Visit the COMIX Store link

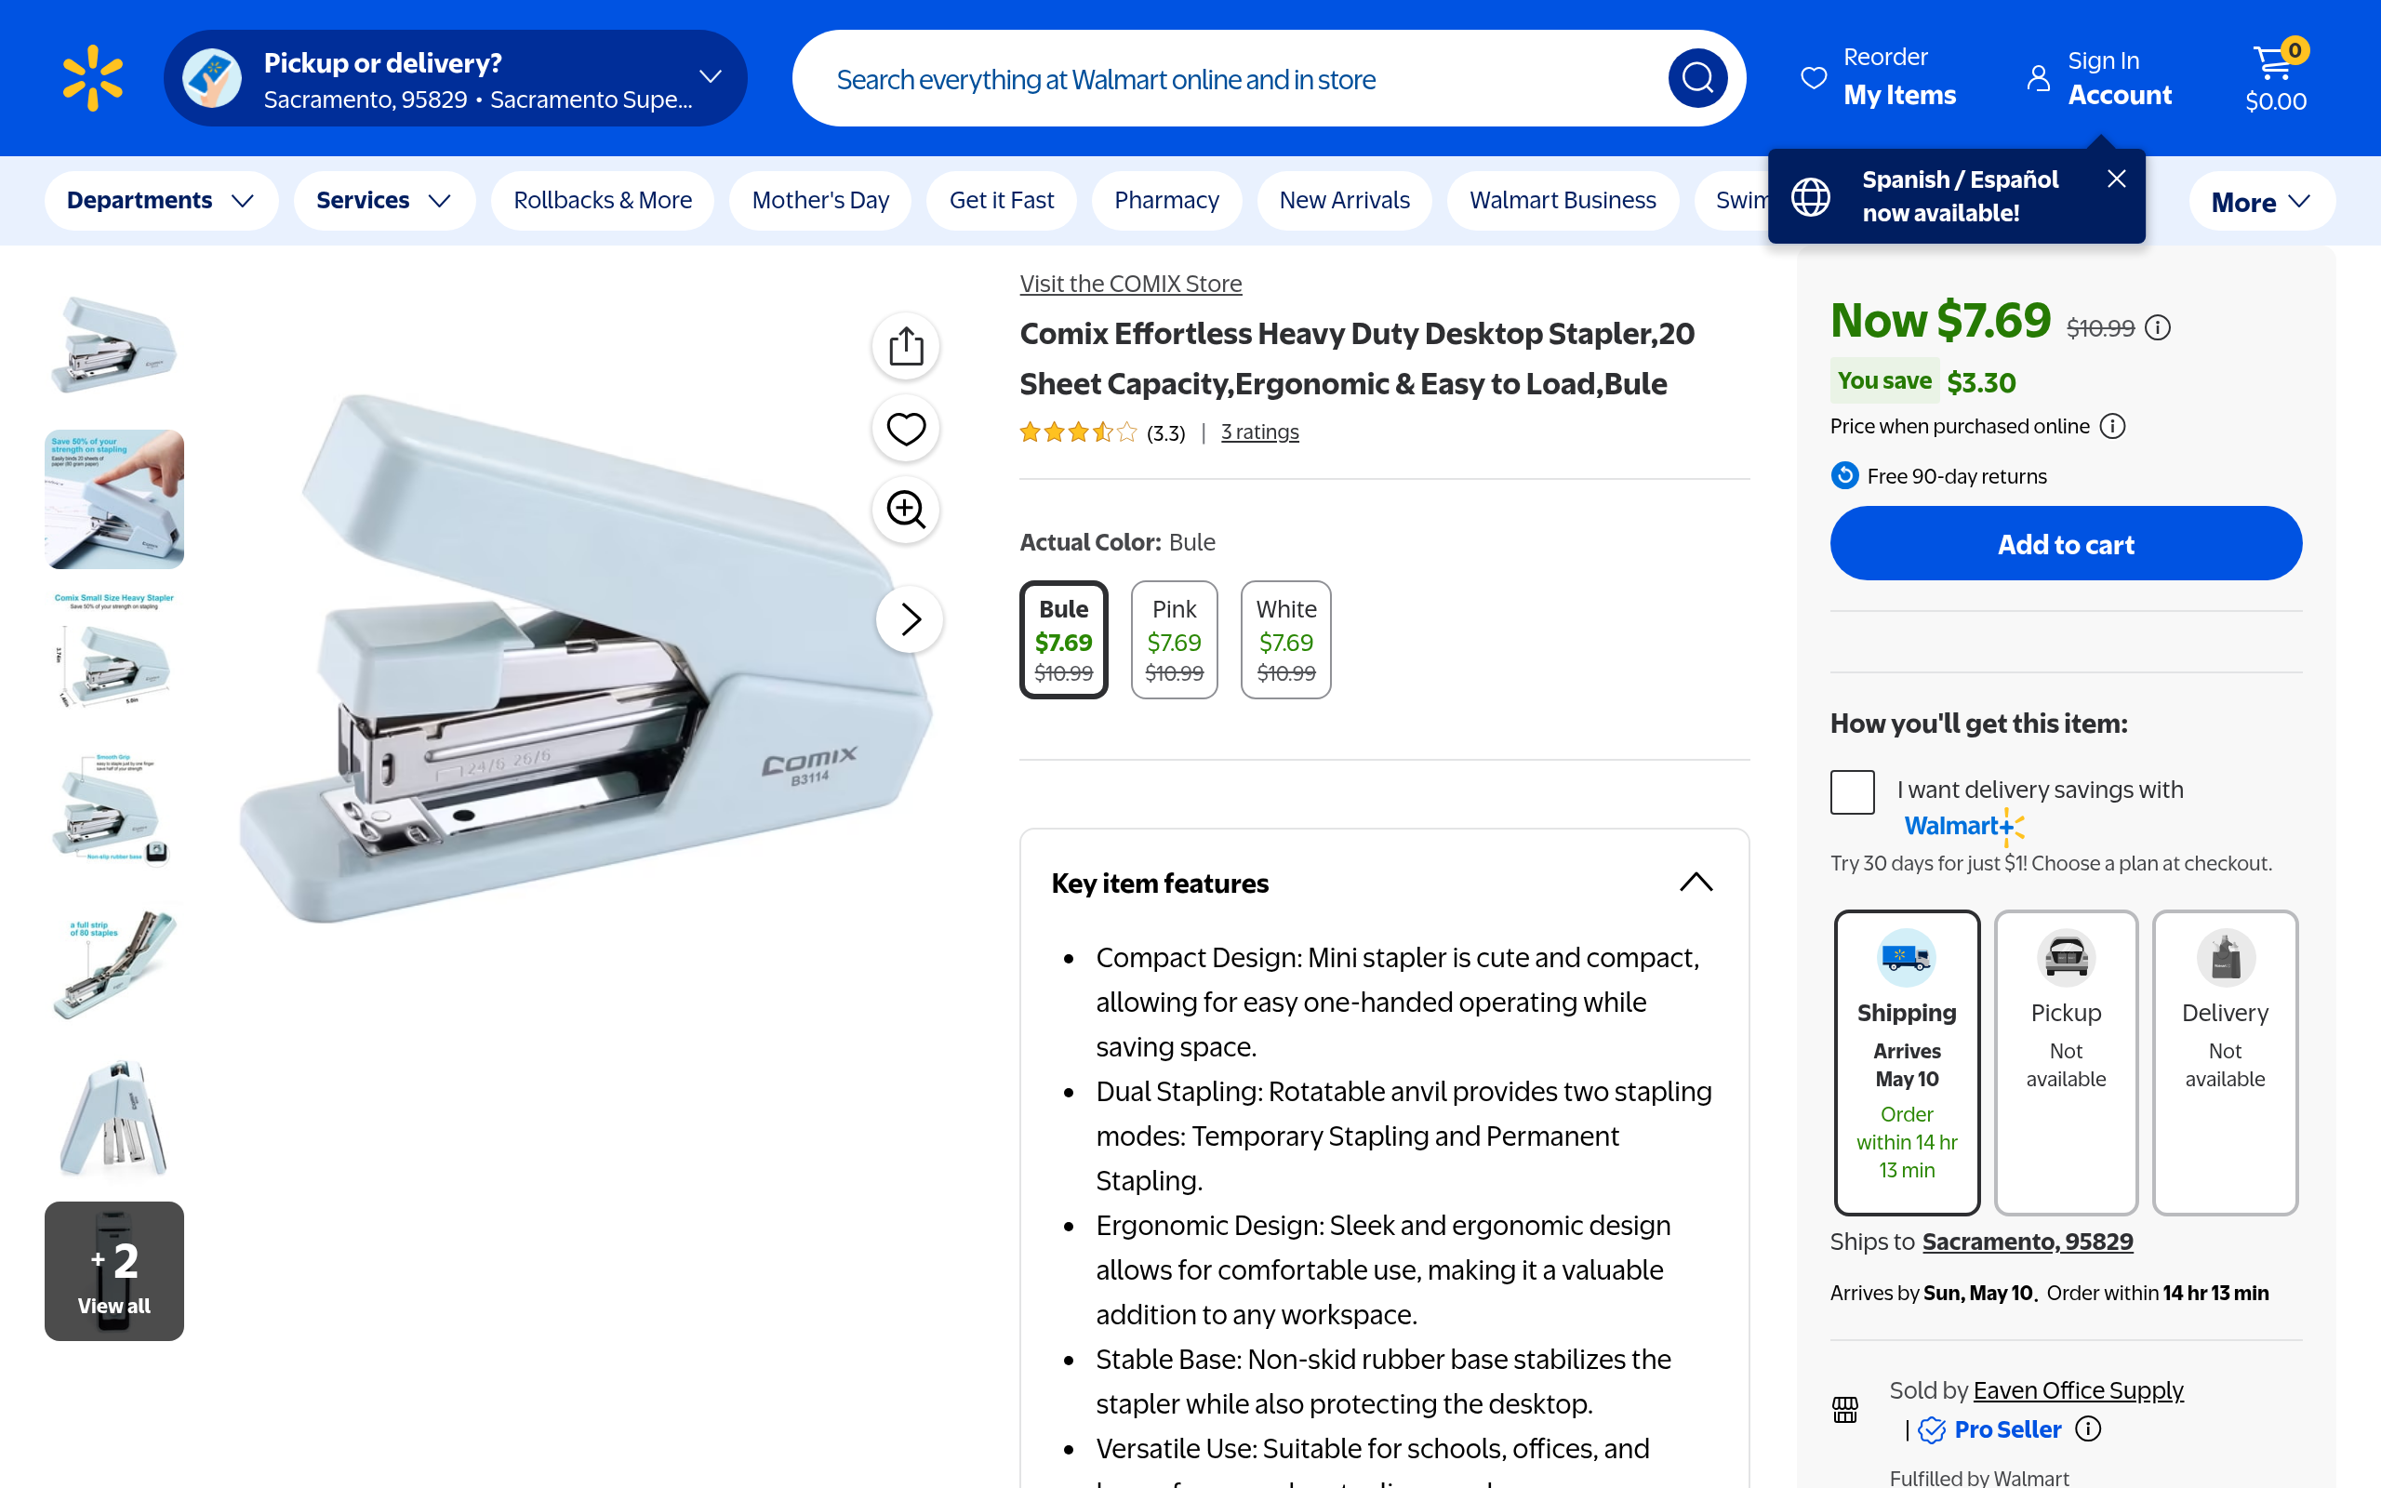pyautogui.click(x=1130, y=284)
